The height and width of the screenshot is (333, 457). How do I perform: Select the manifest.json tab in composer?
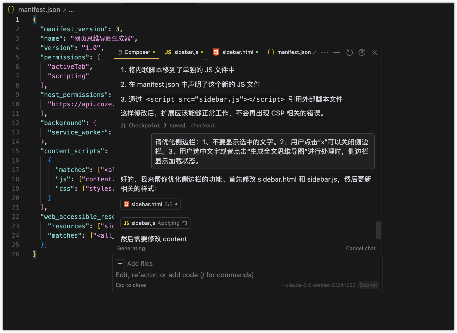291,52
